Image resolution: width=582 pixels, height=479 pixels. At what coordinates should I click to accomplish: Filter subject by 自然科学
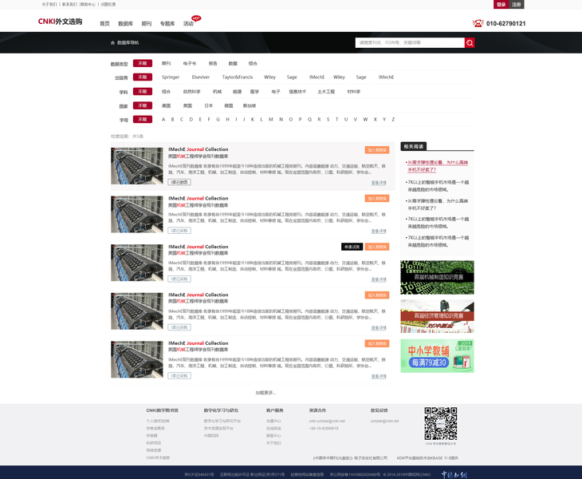click(x=191, y=92)
